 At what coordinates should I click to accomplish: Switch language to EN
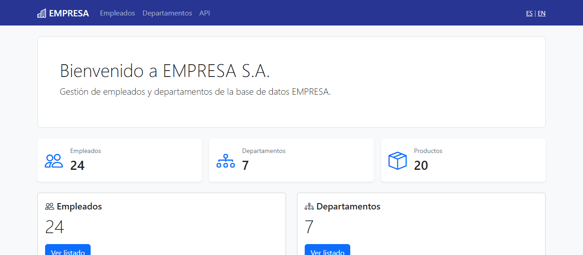[x=542, y=13]
